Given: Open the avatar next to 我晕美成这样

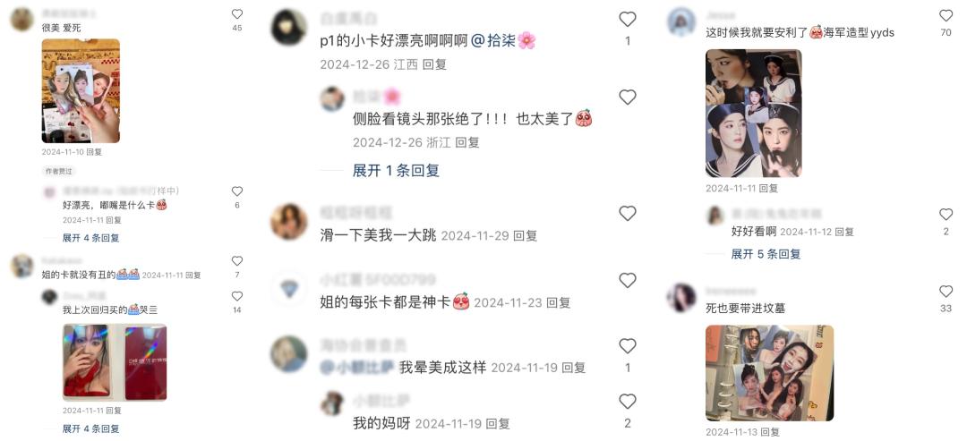Looking at the screenshot, I should (x=288, y=354).
